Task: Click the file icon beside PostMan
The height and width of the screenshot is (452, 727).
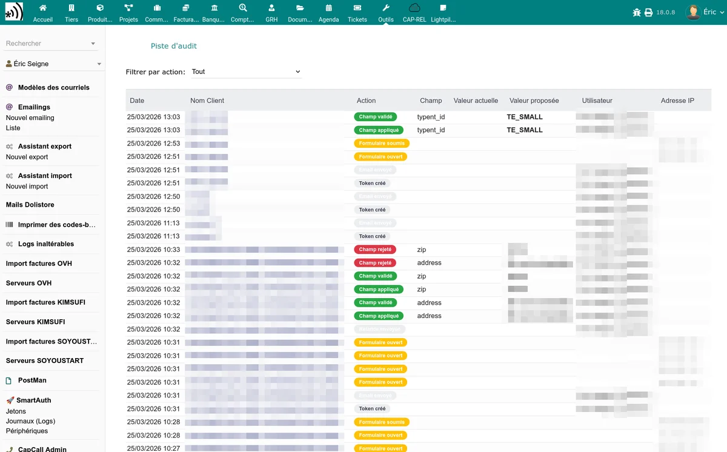Action: coord(9,381)
